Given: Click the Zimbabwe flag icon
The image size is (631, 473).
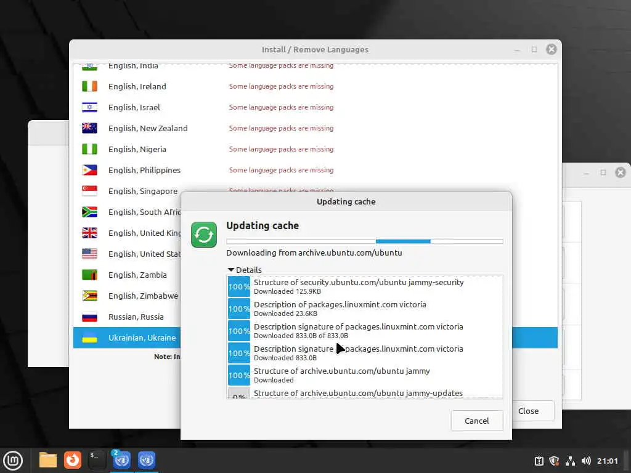Looking at the screenshot, I should tap(89, 296).
